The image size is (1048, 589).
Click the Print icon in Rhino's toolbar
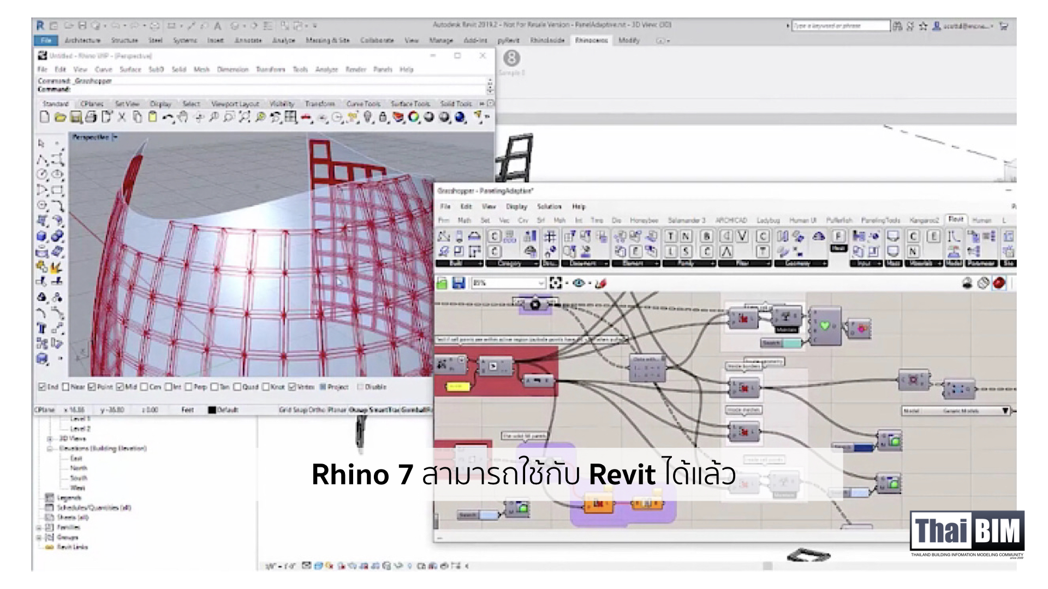tap(91, 116)
